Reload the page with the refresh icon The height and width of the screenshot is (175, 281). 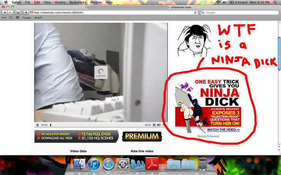pyautogui.click(x=195, y=13)
